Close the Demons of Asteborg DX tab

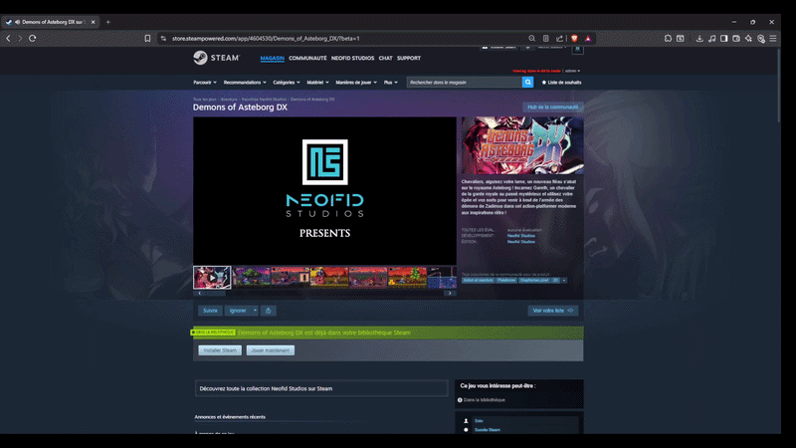pos(93,22)
